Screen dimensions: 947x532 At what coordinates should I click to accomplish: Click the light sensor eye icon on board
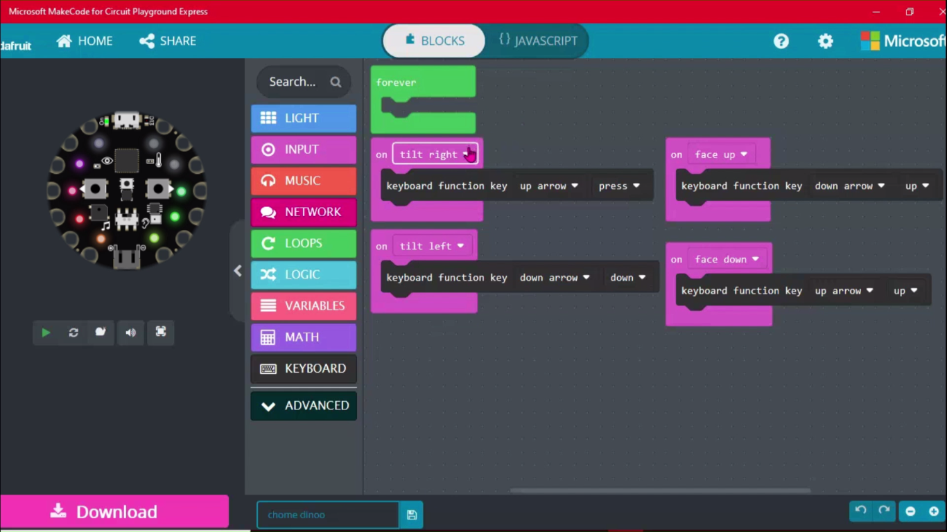click(x=107, y=161)
